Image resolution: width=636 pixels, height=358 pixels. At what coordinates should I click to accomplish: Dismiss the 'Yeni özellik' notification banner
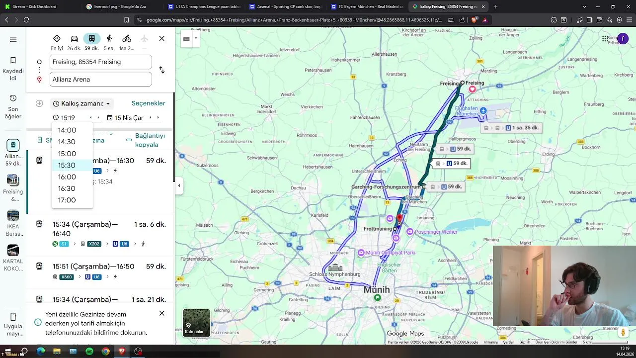(161, 313)
